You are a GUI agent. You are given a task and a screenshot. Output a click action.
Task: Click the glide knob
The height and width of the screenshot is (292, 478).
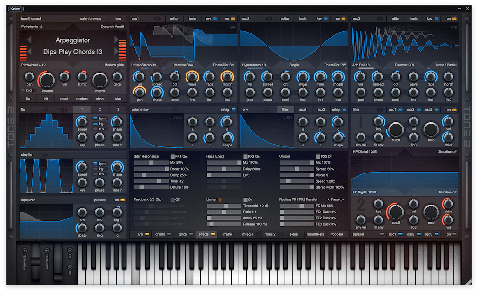(117, 77)
